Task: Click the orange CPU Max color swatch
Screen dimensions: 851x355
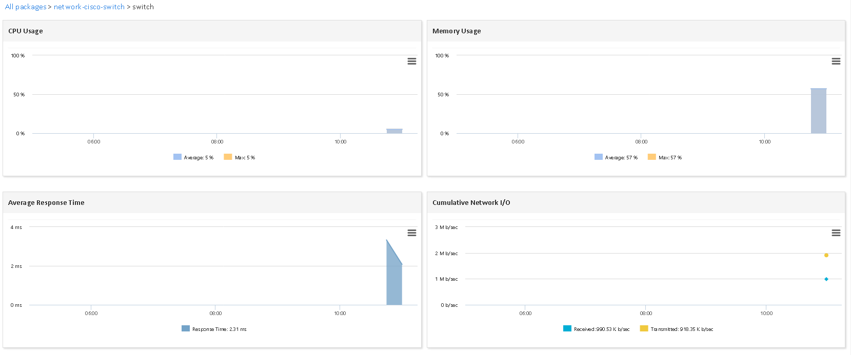Action: [x=228, y=157]
